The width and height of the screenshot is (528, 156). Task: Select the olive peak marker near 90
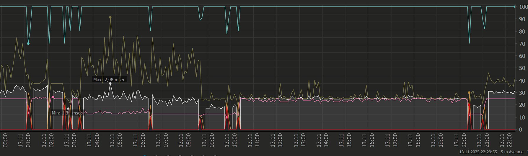coord(110,17)
